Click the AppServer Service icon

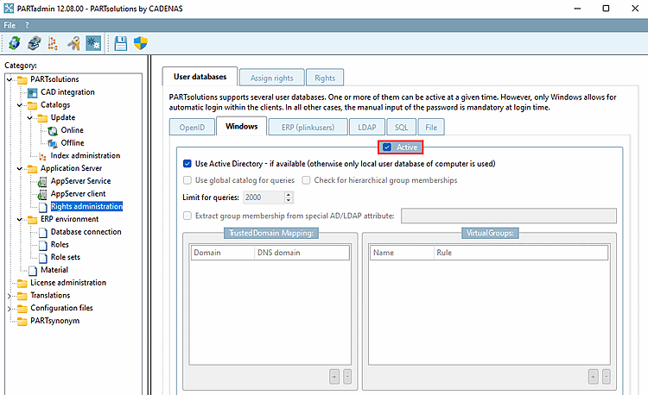pyautogui.click(x=42, y=181)
